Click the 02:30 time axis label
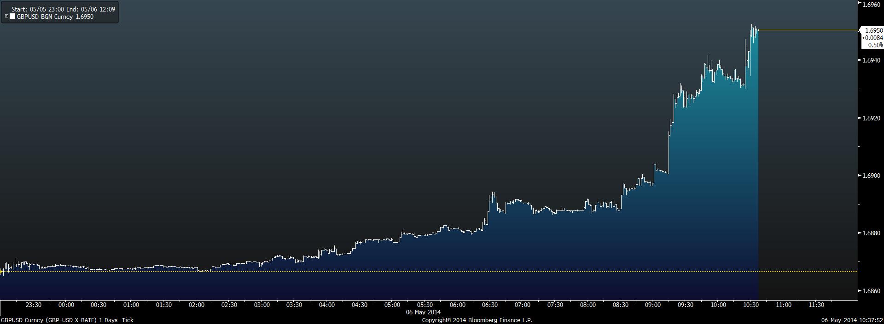The width and height of the screenshot is (884, 324). click(x=229, y=305)
